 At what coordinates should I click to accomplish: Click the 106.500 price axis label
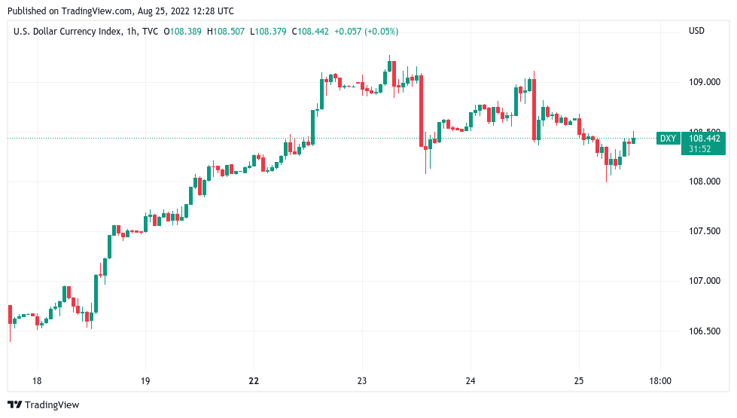pos(704,331)
